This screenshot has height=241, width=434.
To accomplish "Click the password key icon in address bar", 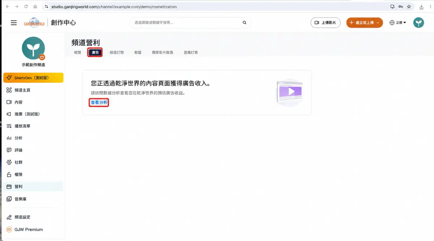I will pyautogui.click(x=401, y=6).
